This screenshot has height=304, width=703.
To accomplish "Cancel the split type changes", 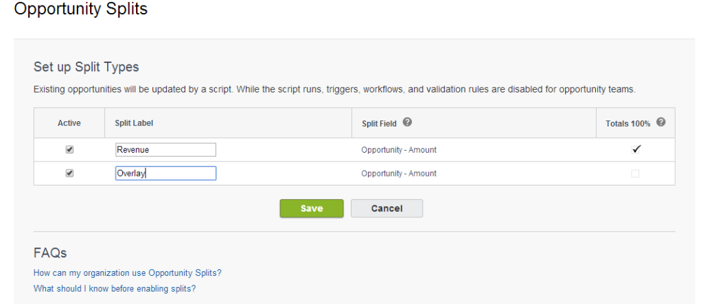I will coord(387,208).
